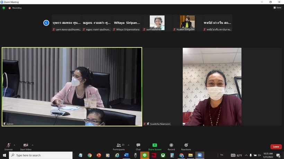Leave the meeting via red button
284x159 pixels.
[276, 147]
